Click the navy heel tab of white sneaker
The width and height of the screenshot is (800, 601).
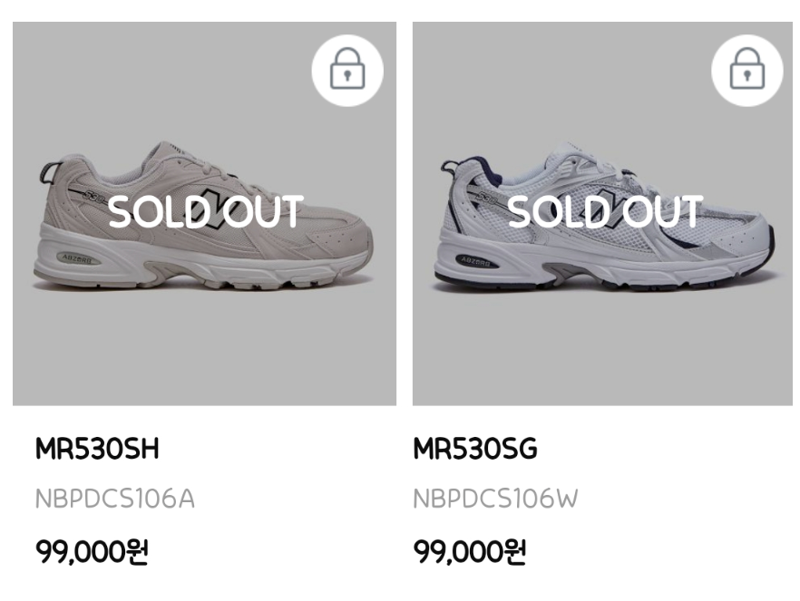pyautogui.click(x=450, y=169)
